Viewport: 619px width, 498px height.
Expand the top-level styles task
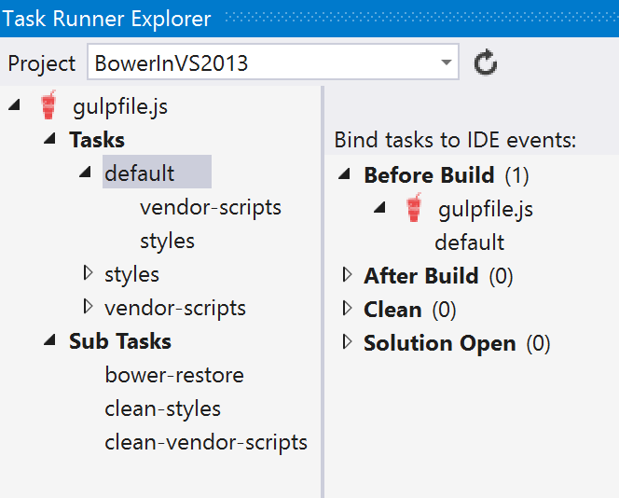point(88,273)
